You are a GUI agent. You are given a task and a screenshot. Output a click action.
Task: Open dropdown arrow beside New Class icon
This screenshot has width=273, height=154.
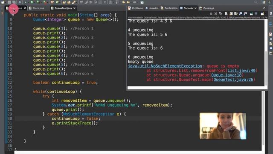(x=59, y=3)
